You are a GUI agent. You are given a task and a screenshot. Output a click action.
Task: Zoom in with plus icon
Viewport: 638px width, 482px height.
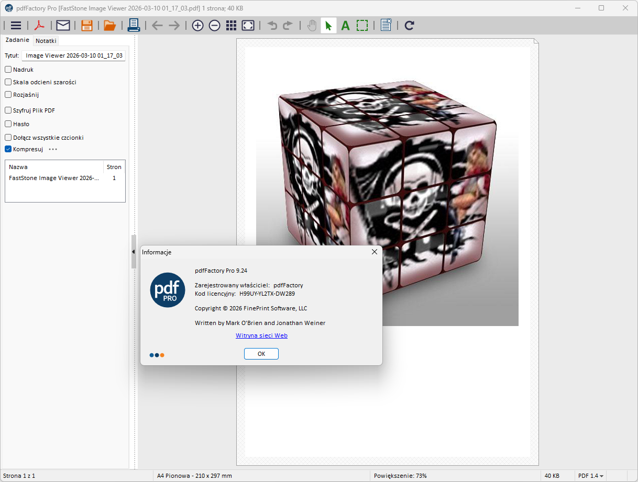click(x=197, y=25)
